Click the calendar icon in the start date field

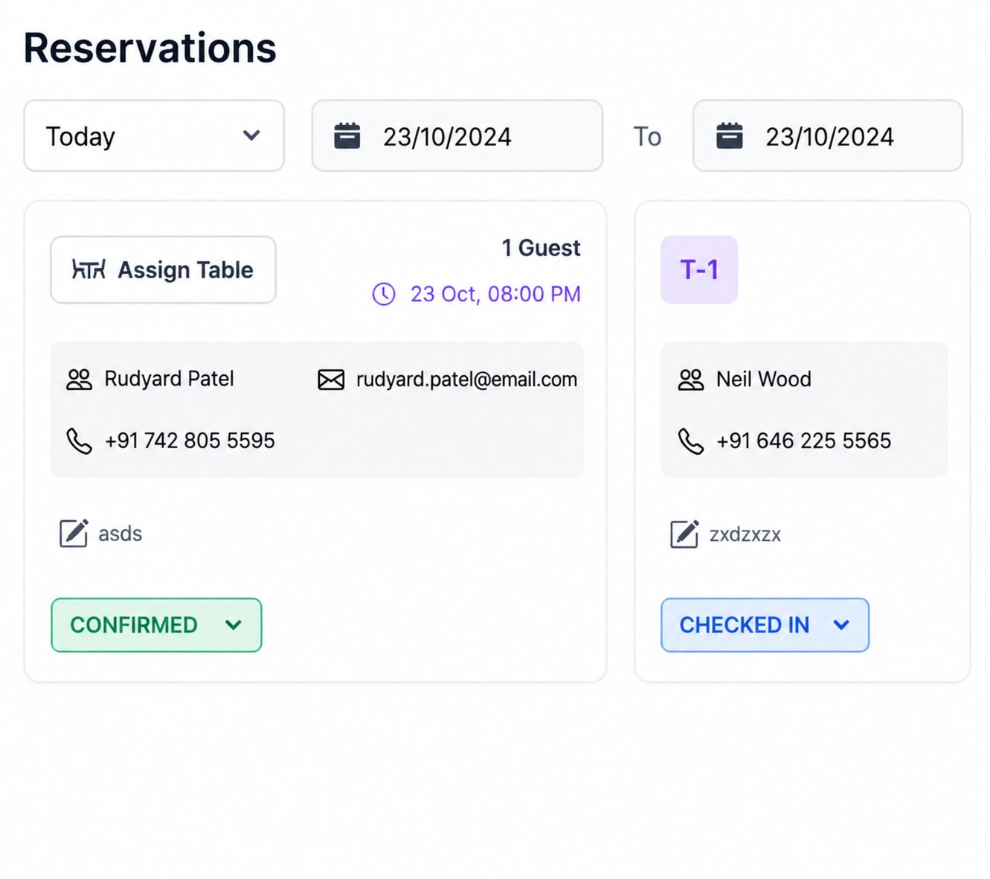click(347, 136)
